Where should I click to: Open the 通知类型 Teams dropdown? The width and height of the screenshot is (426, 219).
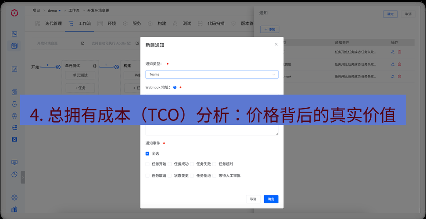[211, 74]
